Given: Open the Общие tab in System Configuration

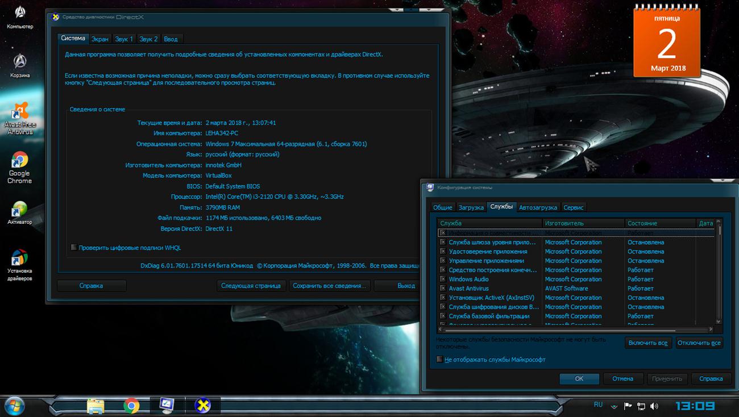Looking at the screenshot, I should [x=443, y=207].
